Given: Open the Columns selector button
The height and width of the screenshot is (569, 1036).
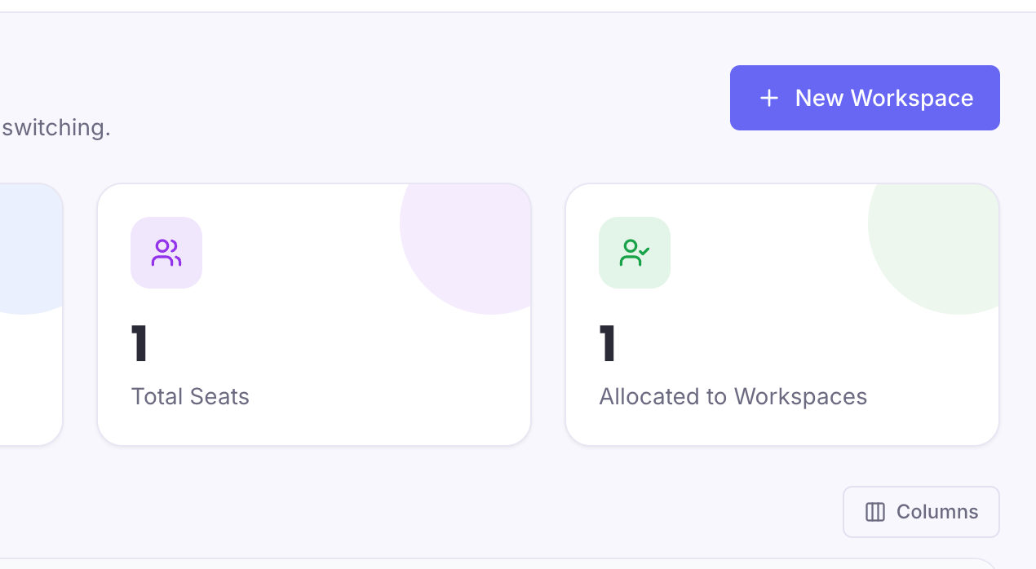Looking at the screenshot, I should pyautogui.click(x=921, y=512).
